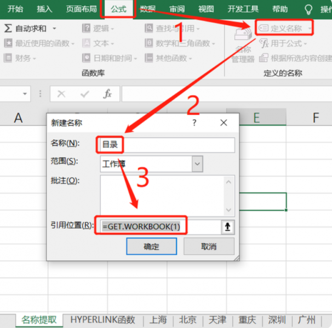
Task: Click the collapse dialog range selector icon
Action: (x=227, y=227)
